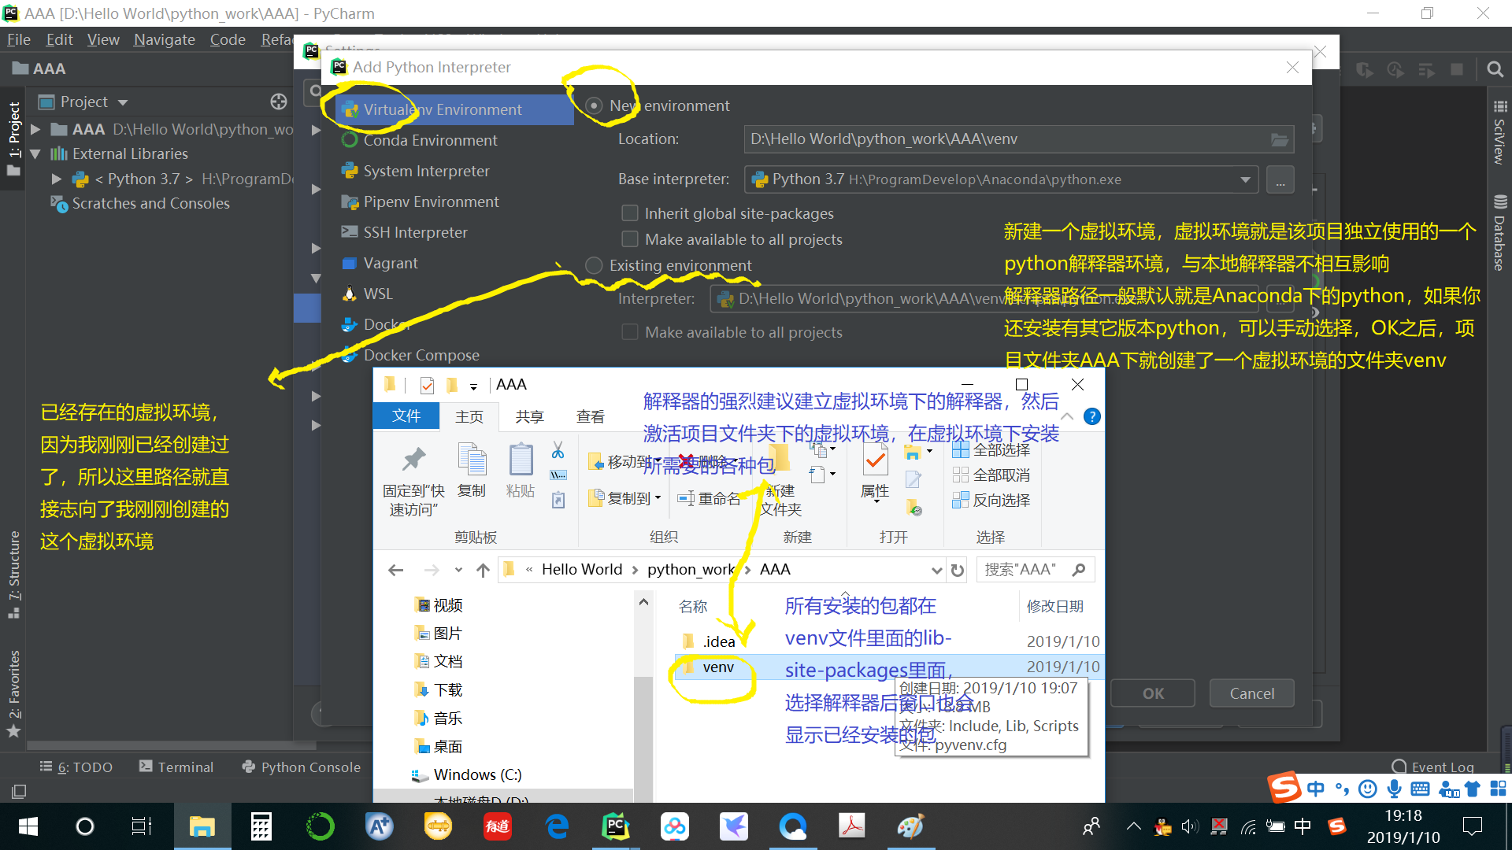
Task: Click the OK button
Action: (1152, 693)
